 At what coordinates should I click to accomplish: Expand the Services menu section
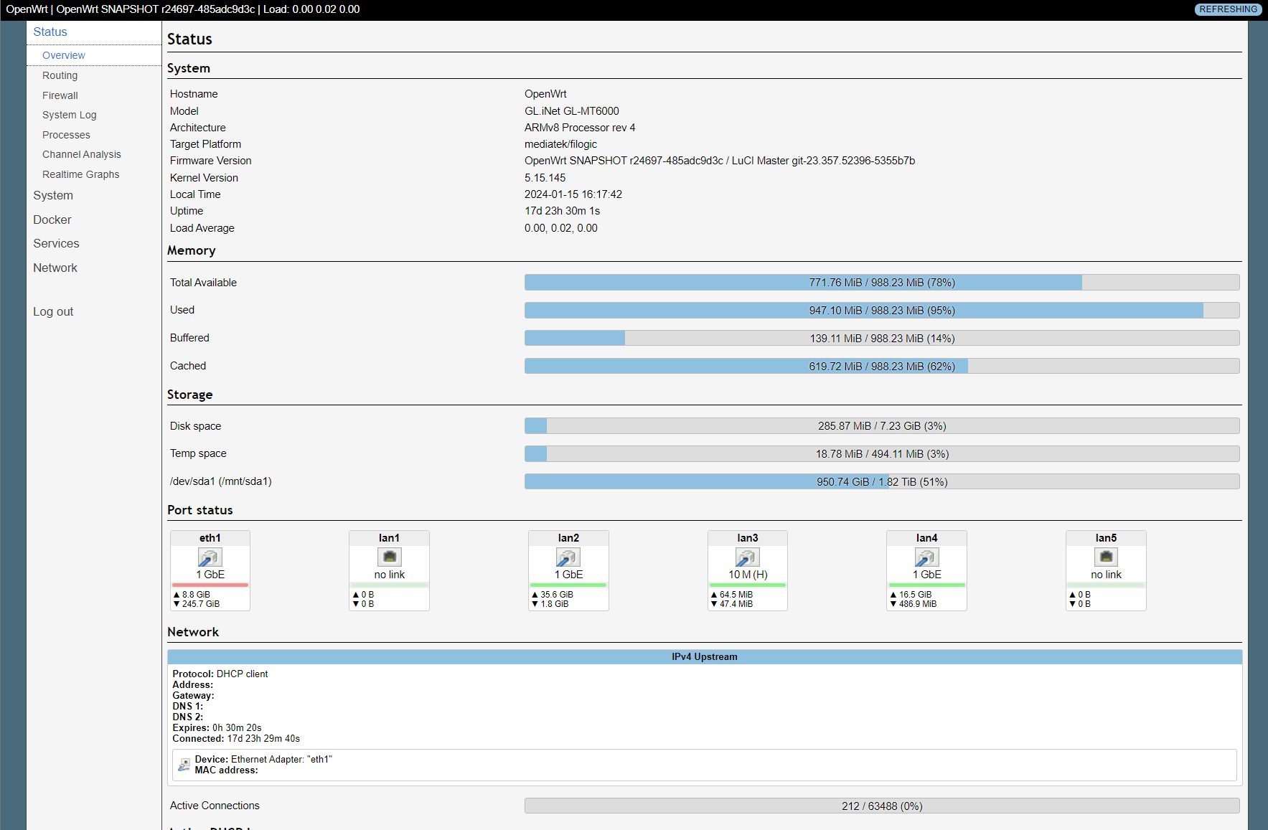click(x=56, y=243)
